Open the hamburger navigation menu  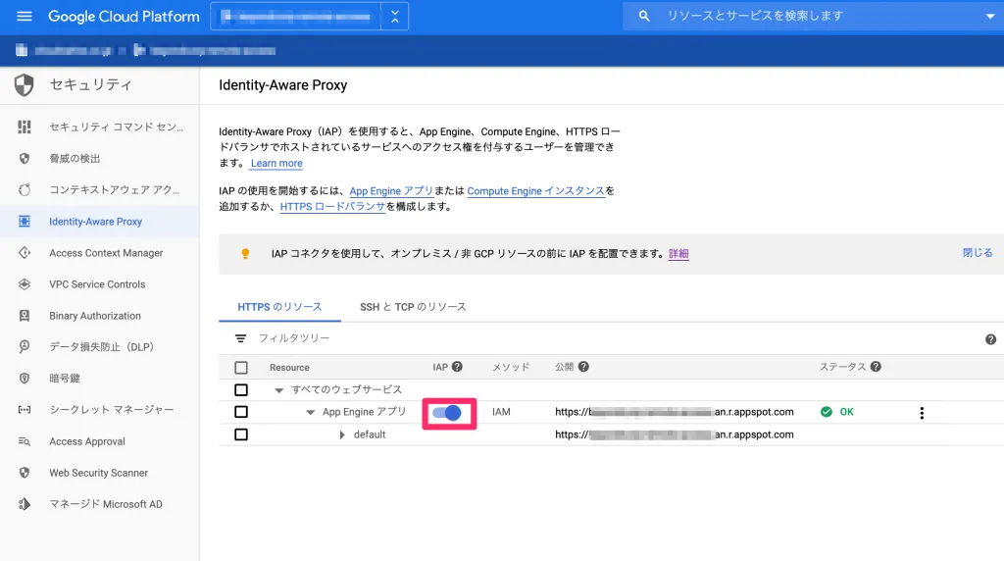click(25, 16)
